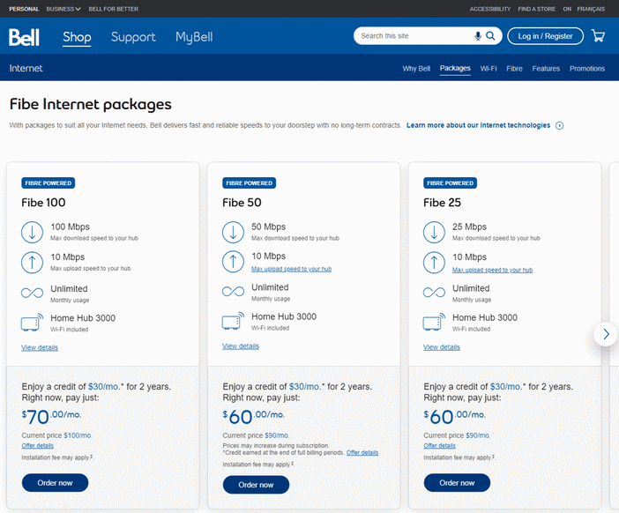
Task: Open Fibe 25 Max upload speed link
Action: click(492, 270)
